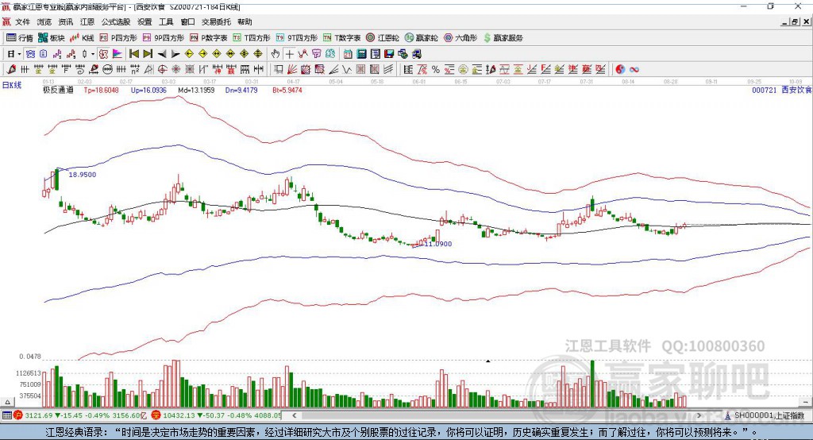
Task: Click the truck icon in toolbar
Action: (417, 54)
